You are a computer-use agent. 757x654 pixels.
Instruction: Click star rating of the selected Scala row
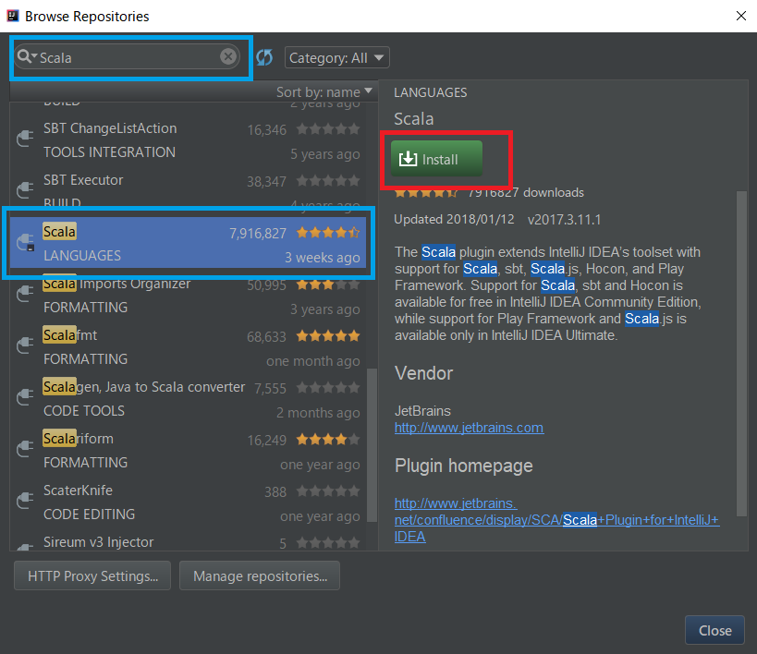(x=328, y=233)
